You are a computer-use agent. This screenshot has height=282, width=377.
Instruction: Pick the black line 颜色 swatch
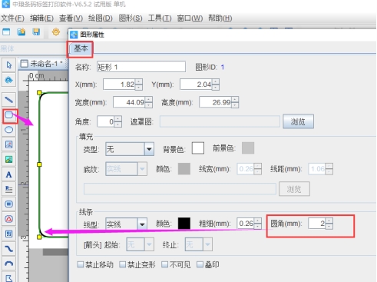point(184,224)
